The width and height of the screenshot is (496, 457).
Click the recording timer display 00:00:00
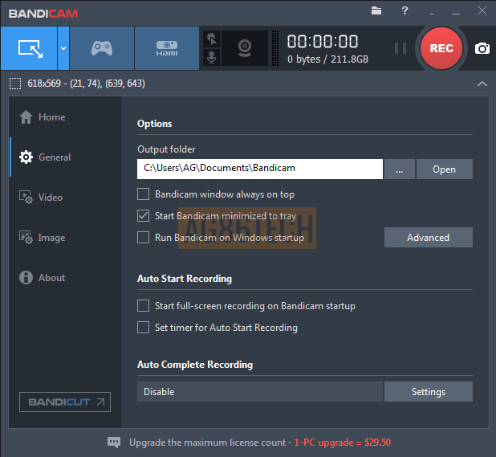pos(323,42)
